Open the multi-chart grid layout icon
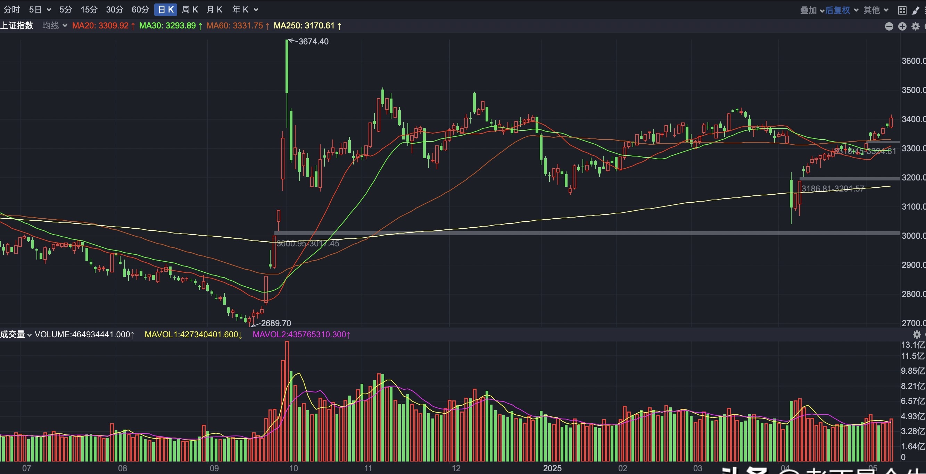The width and height of the screenshot is (926, 474). click(x=902, y=10)
